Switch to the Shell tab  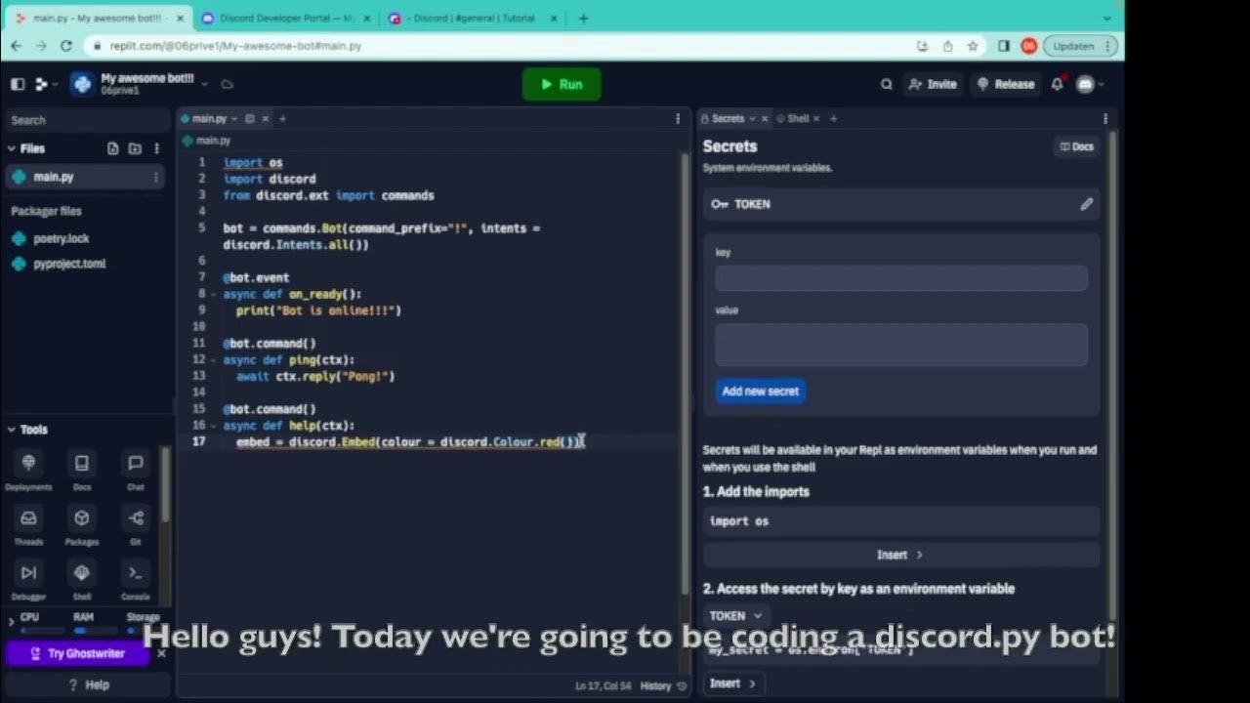[798, 119]
